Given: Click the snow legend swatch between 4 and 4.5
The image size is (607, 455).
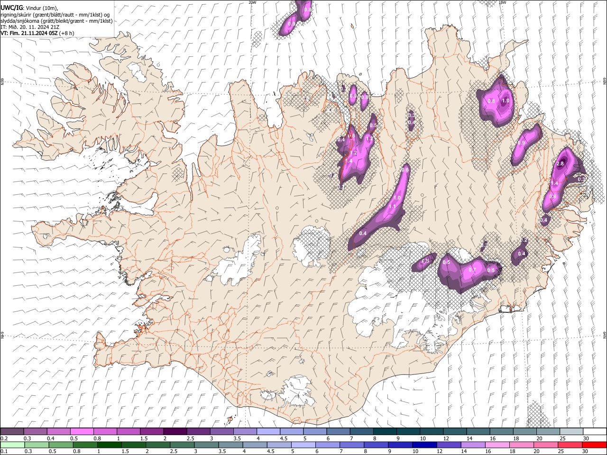Looking at the screenshot, I should pos(268,431).
